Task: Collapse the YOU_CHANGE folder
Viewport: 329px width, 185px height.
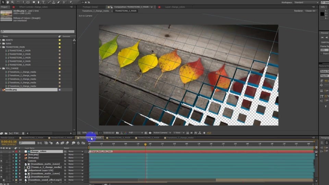Action: pyautogui.click(x=1, y=69)
